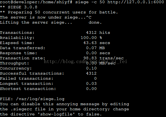Click the blog.csdn.net watermark link
This screenshot has width=166, height=117.
85,61
